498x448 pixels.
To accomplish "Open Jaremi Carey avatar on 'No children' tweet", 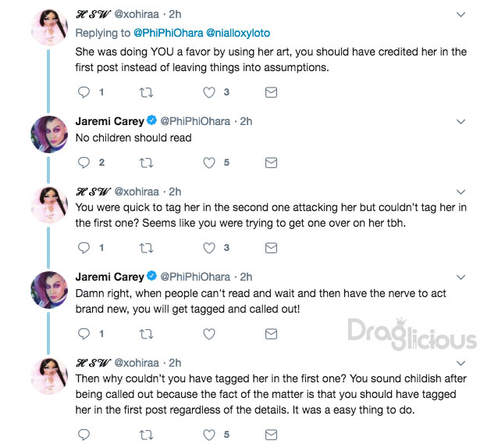I will pyautogui.click(x=49, y=134).
